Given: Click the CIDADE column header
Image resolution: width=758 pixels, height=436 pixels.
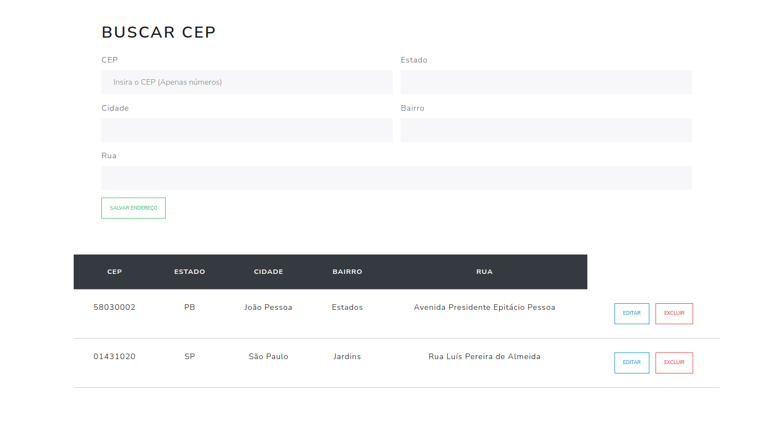Looking at the screenshot, I should [268, 272].
